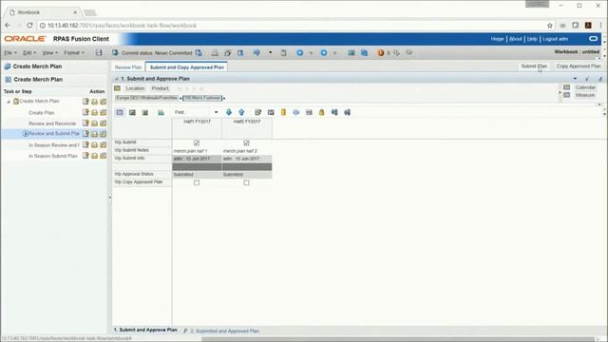The width and height of the screenshot is (608, 342).
Task: Check Wp Copy Approved Plan for Half1 FY2017
Action: coord(197,182)
